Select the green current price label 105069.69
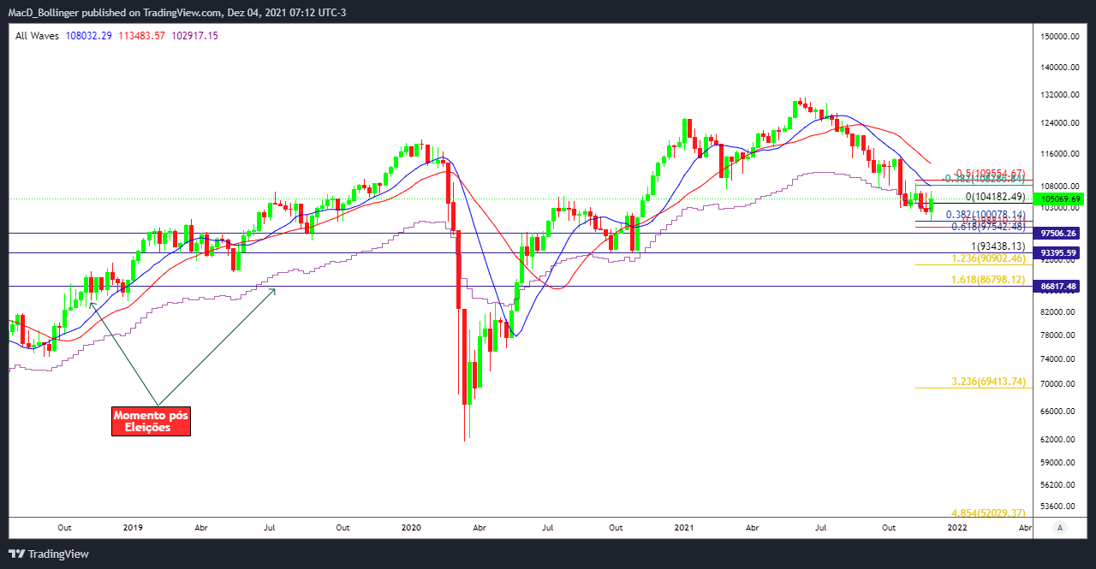Screen dimensions: 1096x569 pyautogui.click(x=1058, y=199)
